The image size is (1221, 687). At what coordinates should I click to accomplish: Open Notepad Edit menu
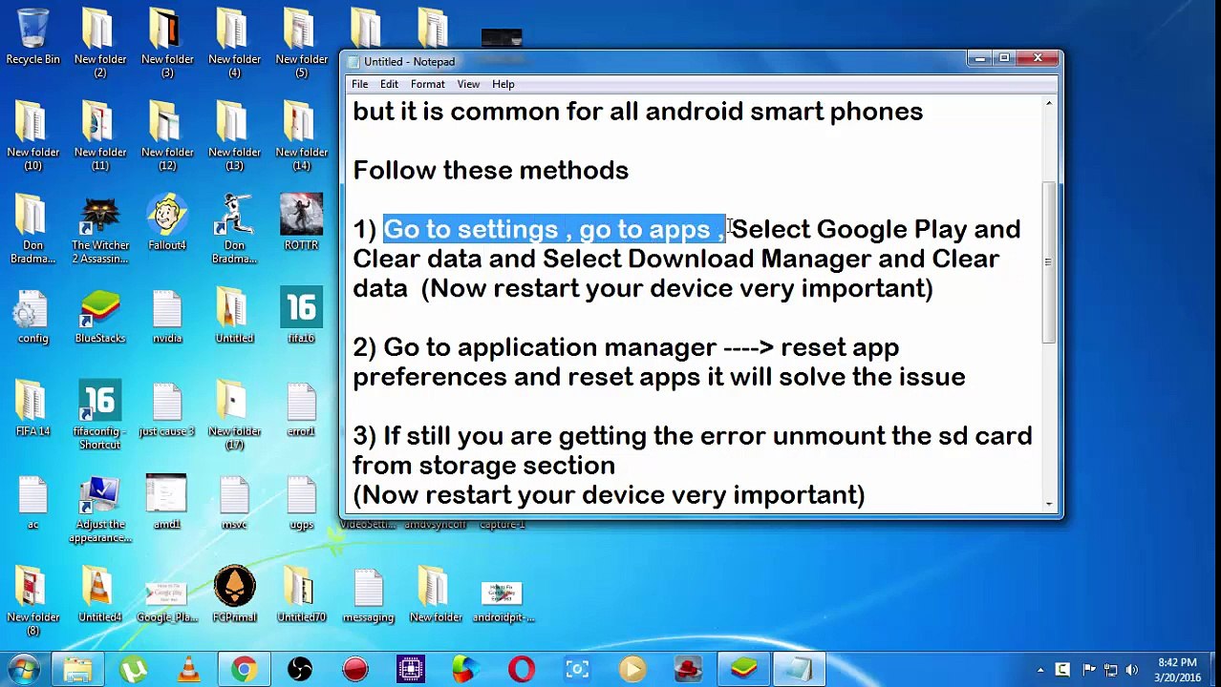click(389, 84)
